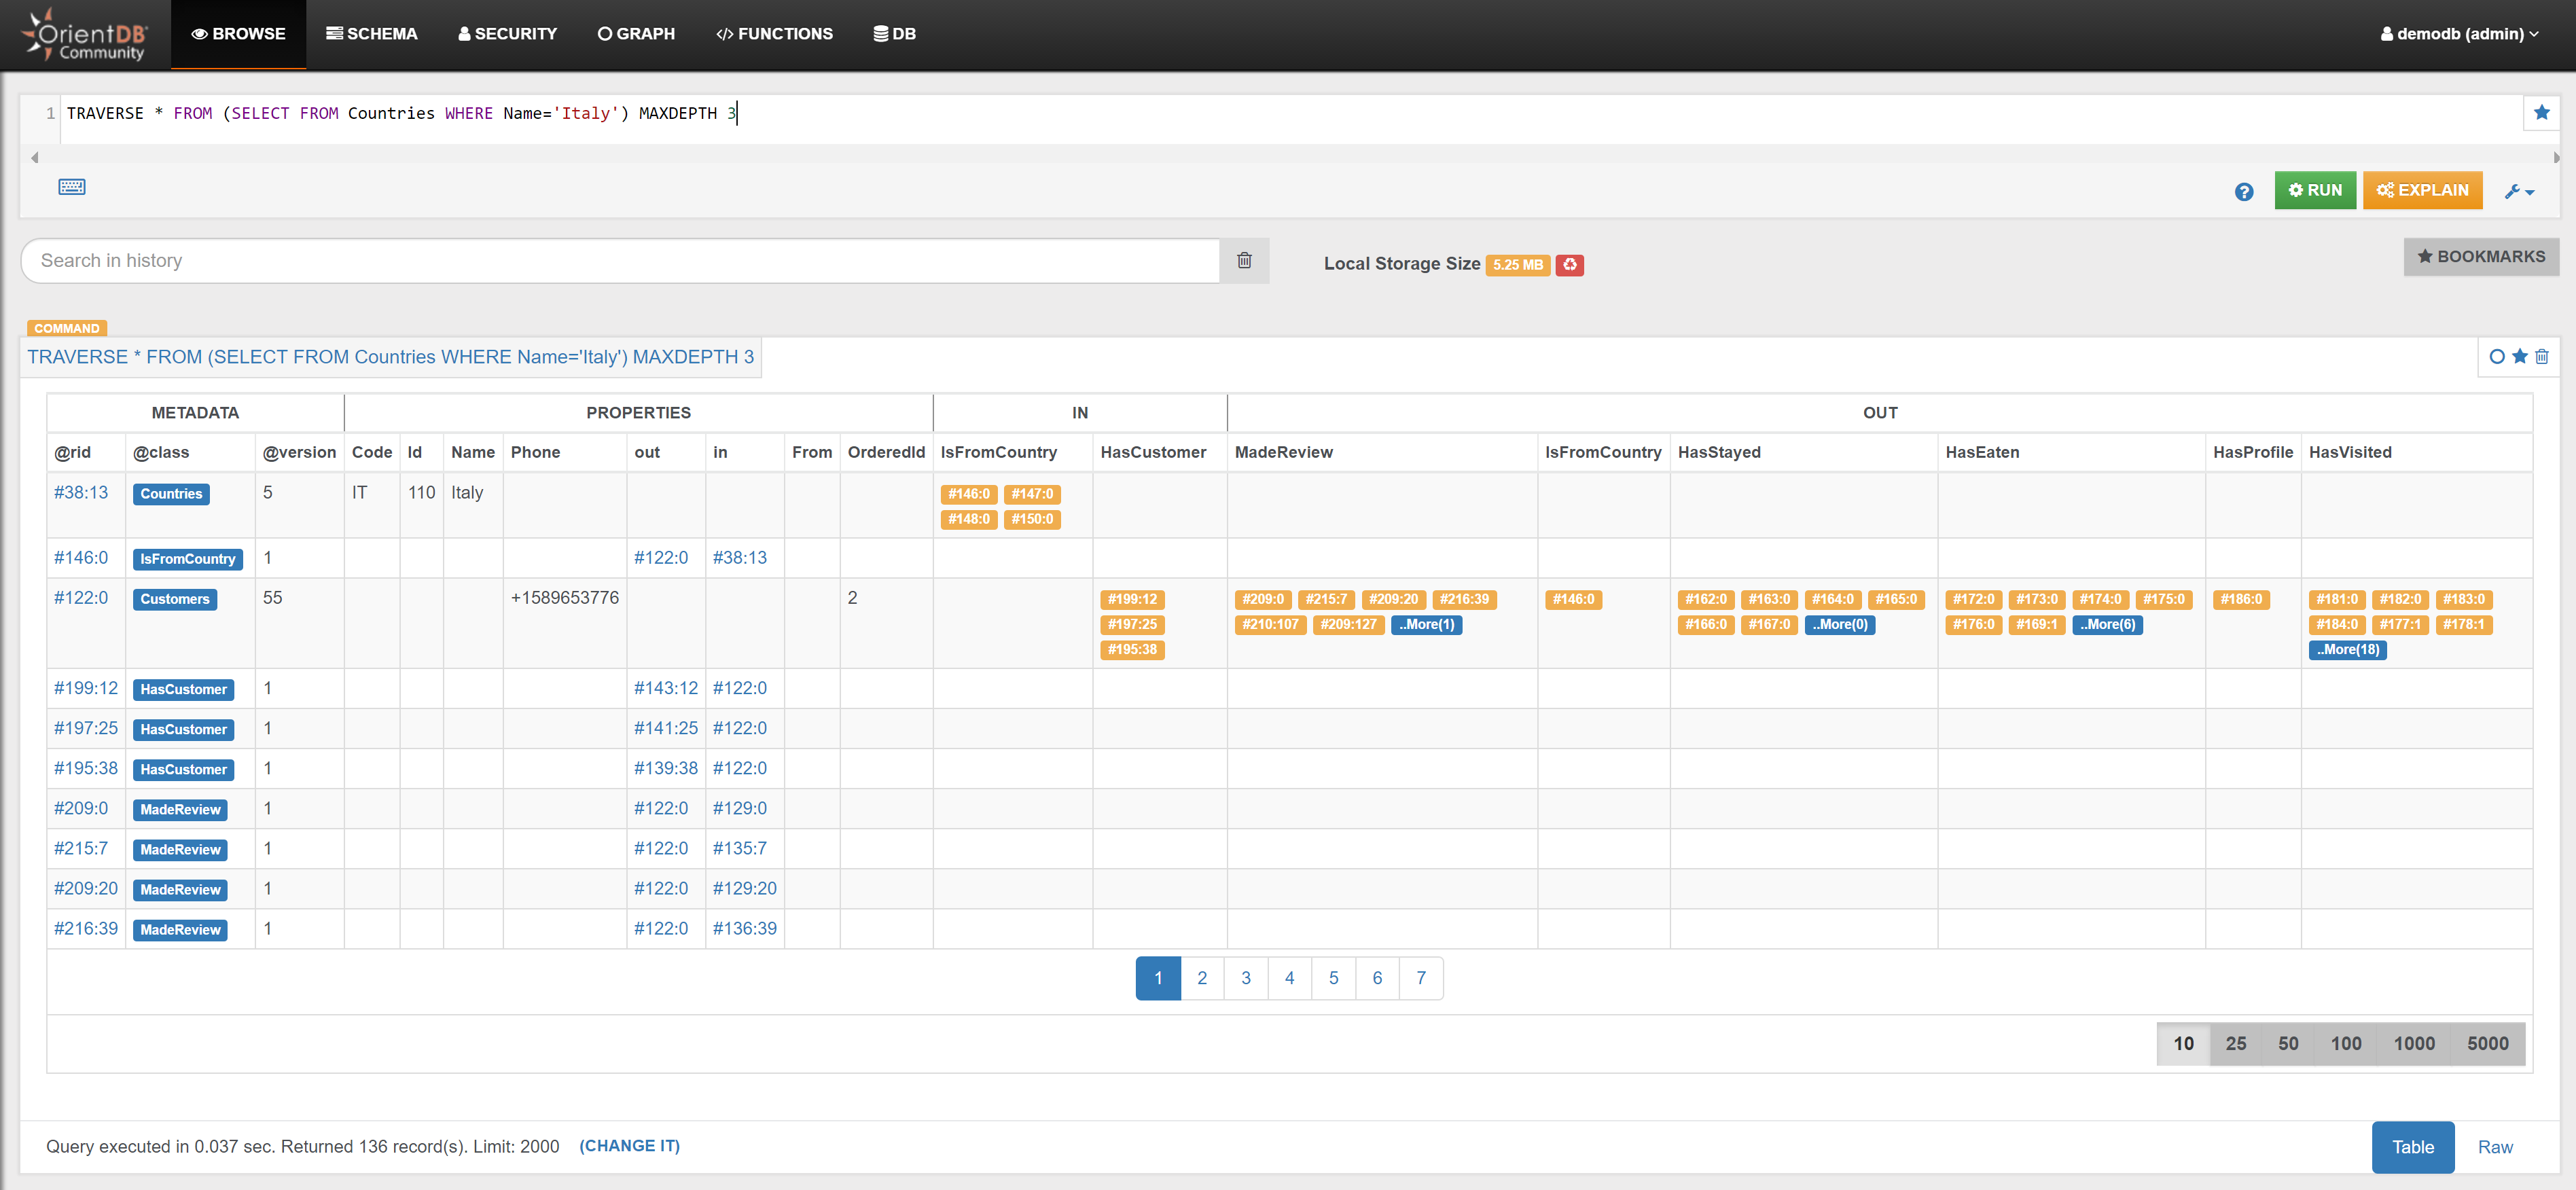Go to the GRAPH tab
Image resolution: width=2576 pixels, height=1190 pixels.
tap(636, 34)
